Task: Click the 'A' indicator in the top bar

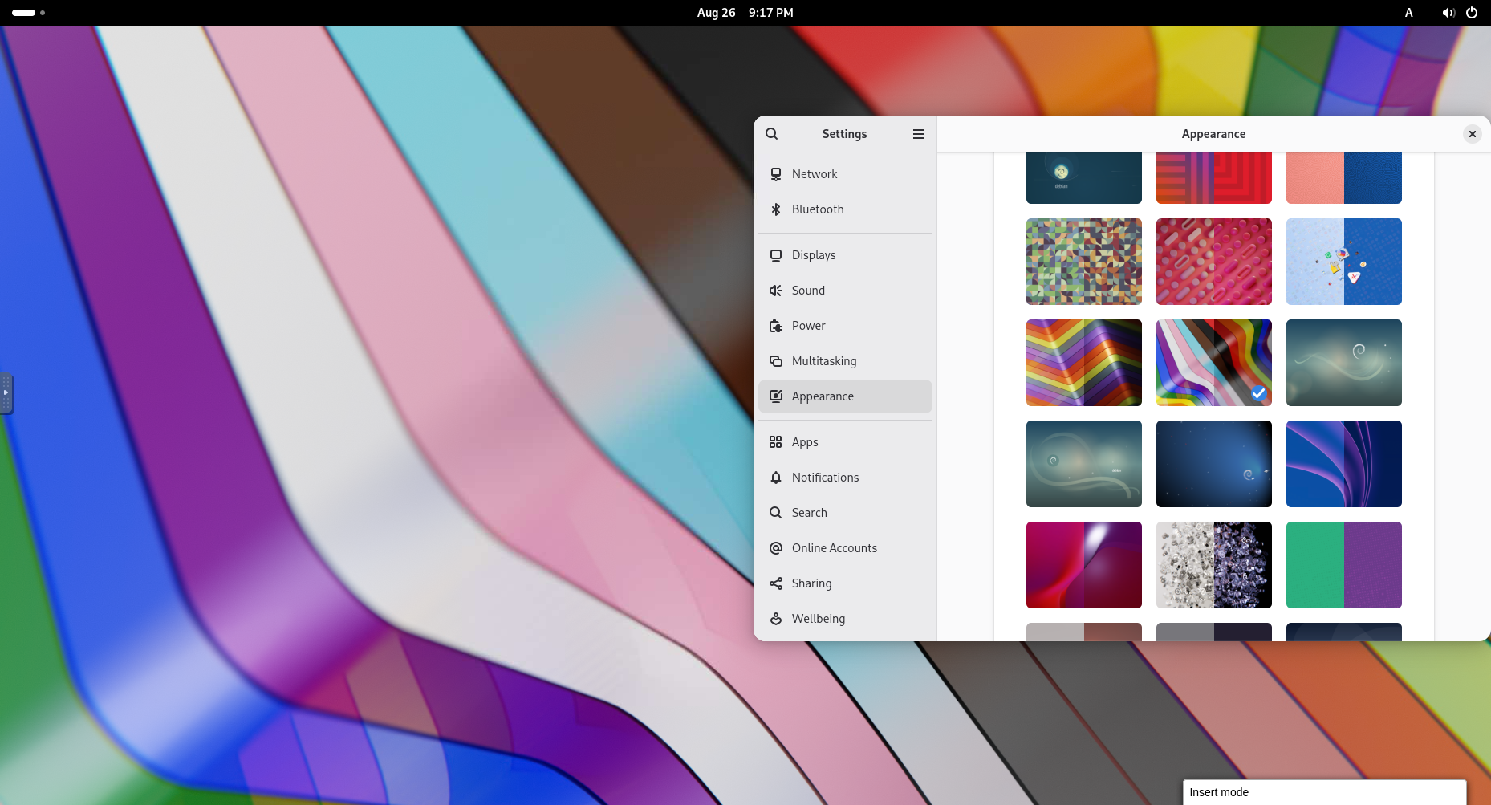Action: tap(1408, 13)
